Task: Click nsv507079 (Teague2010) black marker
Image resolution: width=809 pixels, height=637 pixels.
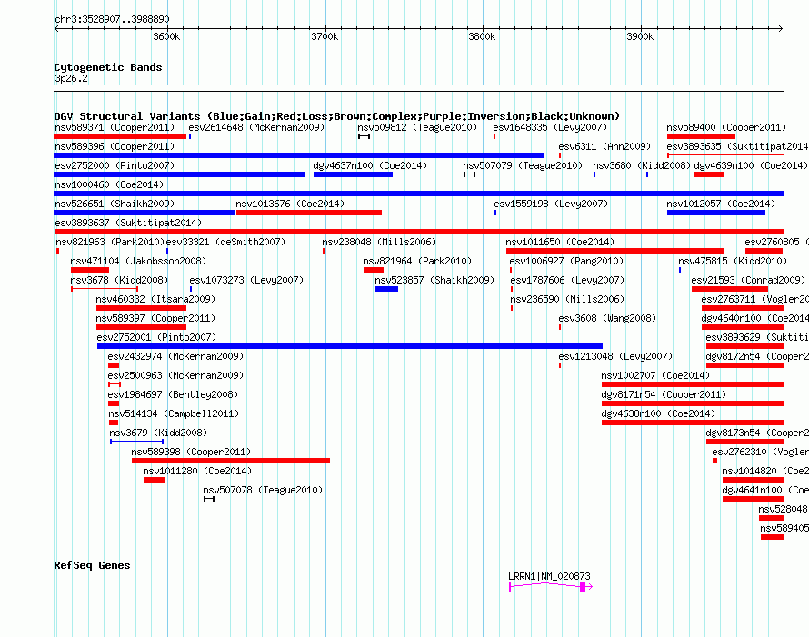Action: pyautogui.click(x=469, y=174)
